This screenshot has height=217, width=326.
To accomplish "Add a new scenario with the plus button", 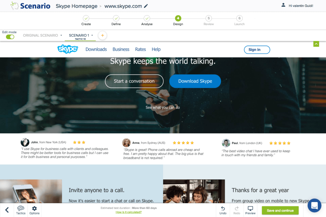I will click(x=103, y=35).
